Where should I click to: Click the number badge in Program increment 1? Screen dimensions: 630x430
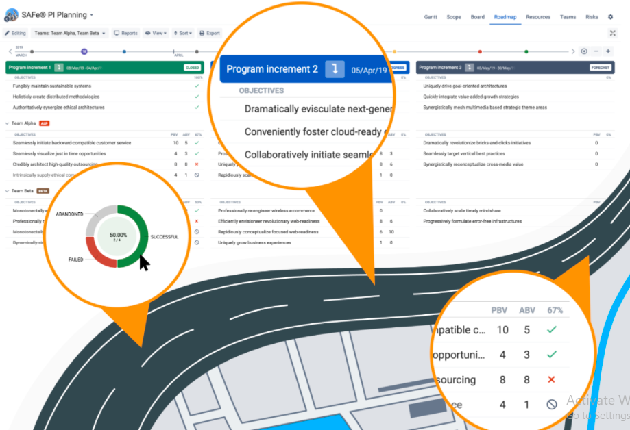[59, 68]
